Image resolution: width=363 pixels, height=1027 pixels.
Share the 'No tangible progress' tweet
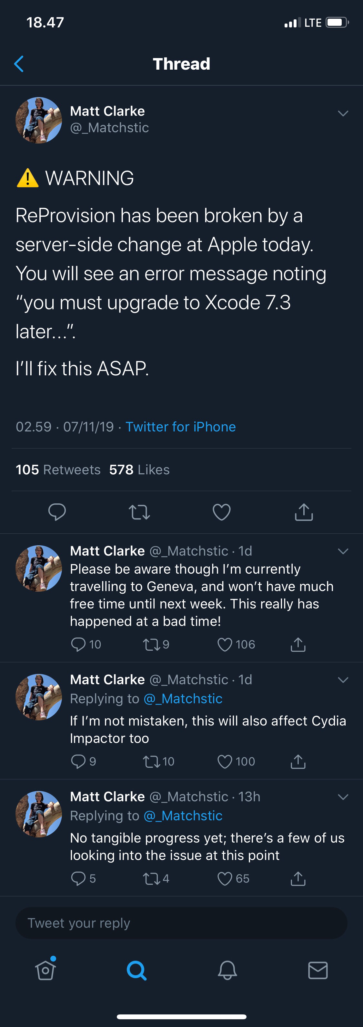pyautogui.click(x=298, y=879)
